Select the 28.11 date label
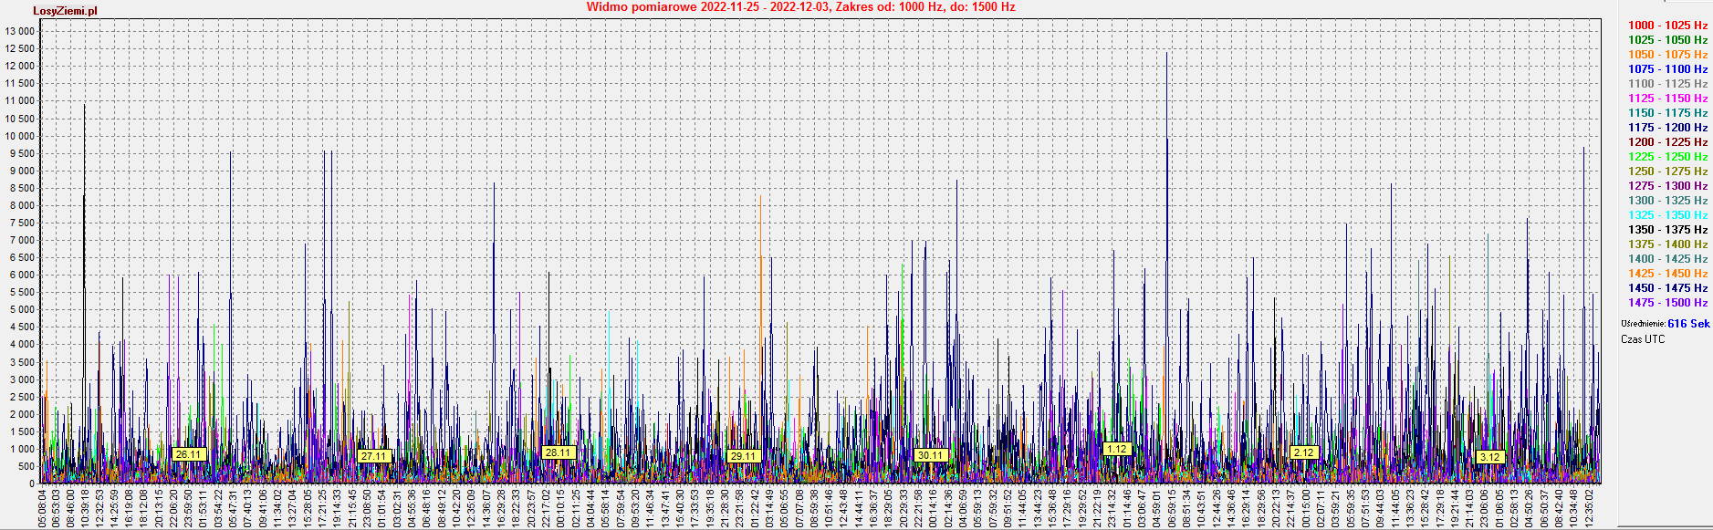1713x530 pixels. point(558,452)
